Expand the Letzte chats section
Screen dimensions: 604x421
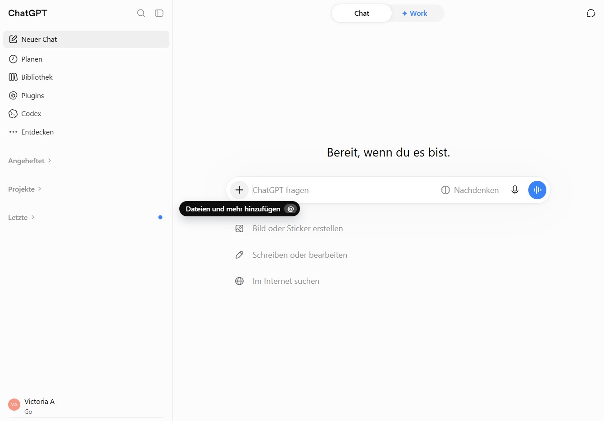pos(22,217)
